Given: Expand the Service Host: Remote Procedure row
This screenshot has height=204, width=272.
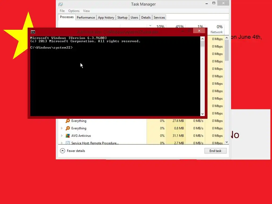Looking at the screenshot, I should (62, 143).
